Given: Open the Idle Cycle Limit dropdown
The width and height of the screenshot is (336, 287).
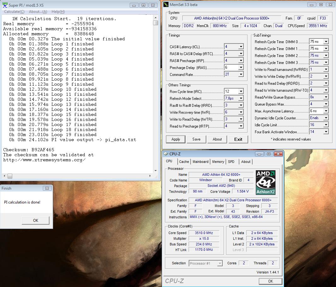Looking at the screenshot, I should coord(326,125).
